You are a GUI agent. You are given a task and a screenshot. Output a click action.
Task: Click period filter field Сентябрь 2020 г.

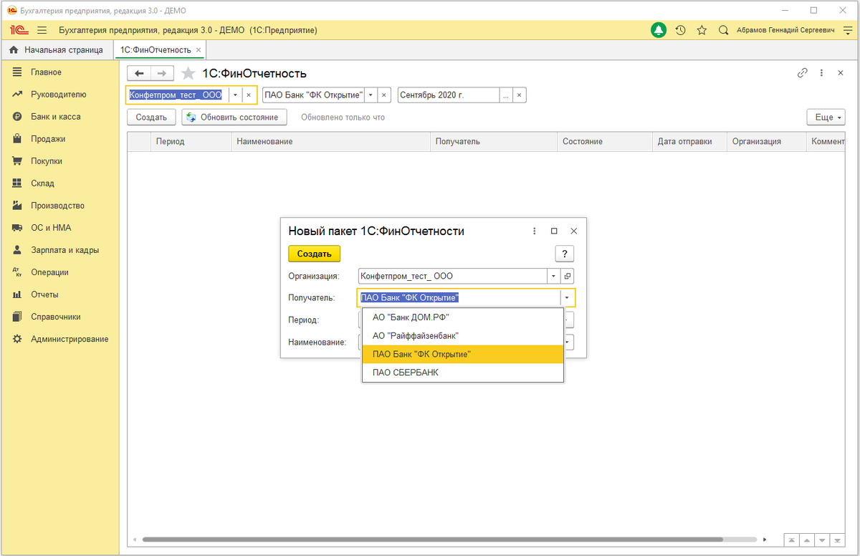pos(449,95)
